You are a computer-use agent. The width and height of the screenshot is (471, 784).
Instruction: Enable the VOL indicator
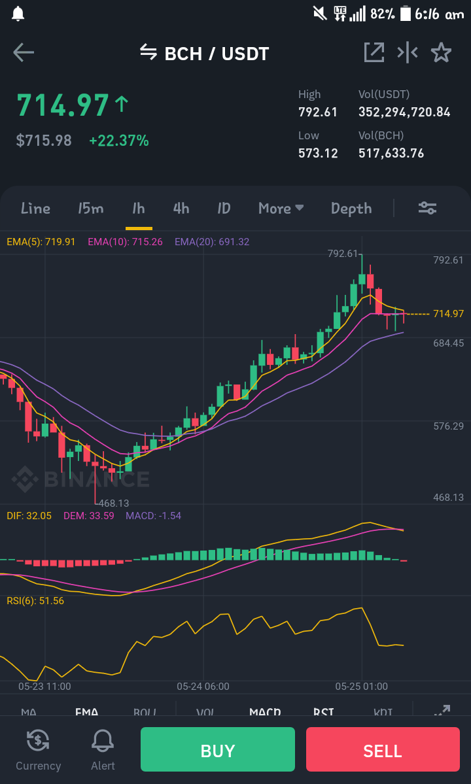[205, 712]
